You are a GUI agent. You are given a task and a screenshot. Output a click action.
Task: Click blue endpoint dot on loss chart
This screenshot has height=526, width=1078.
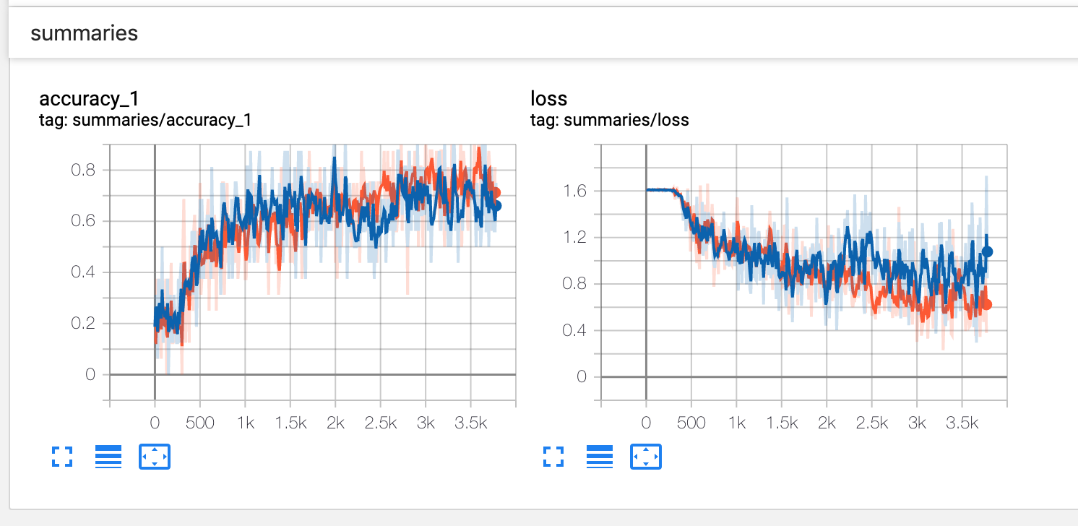click(987, 251)
